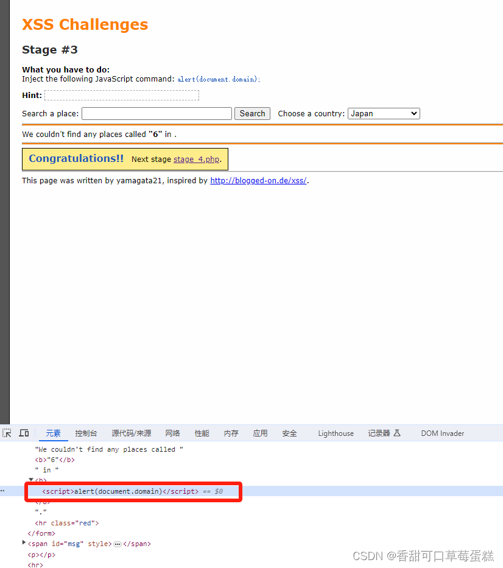This screenshot has height=568, width=503.
Task: Select the inspect element tool in DevTools
Action: 7,433
